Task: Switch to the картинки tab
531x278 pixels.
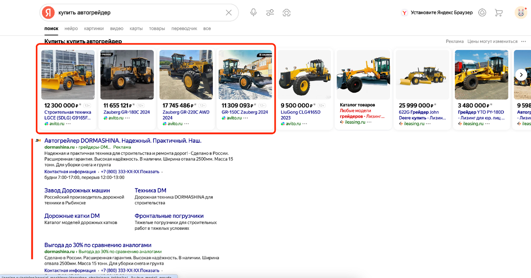Action: point(94,28)
